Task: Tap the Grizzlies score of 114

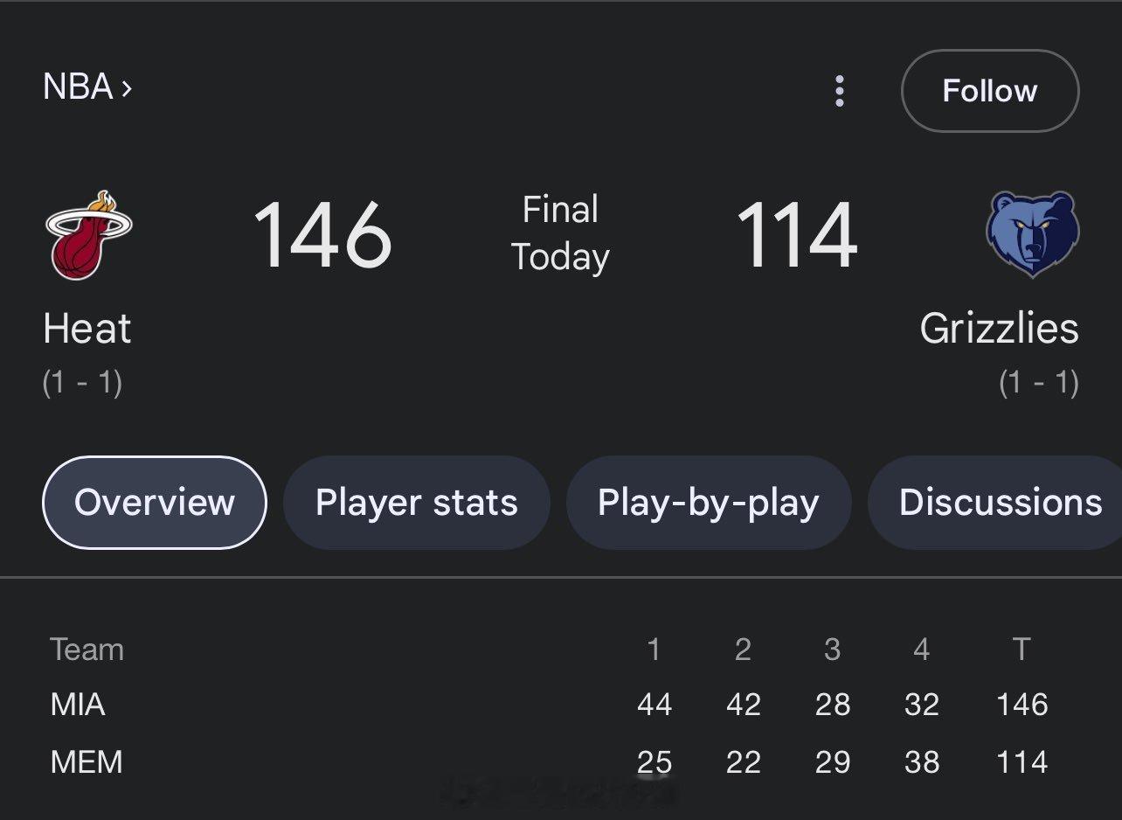Action: coord(796,235)
